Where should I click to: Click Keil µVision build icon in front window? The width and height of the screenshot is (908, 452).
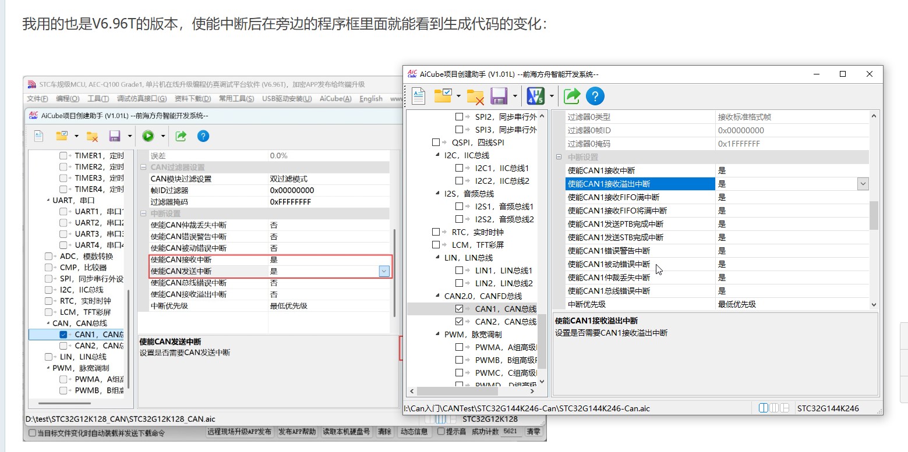pyautogui.click(x=535, y=96)
